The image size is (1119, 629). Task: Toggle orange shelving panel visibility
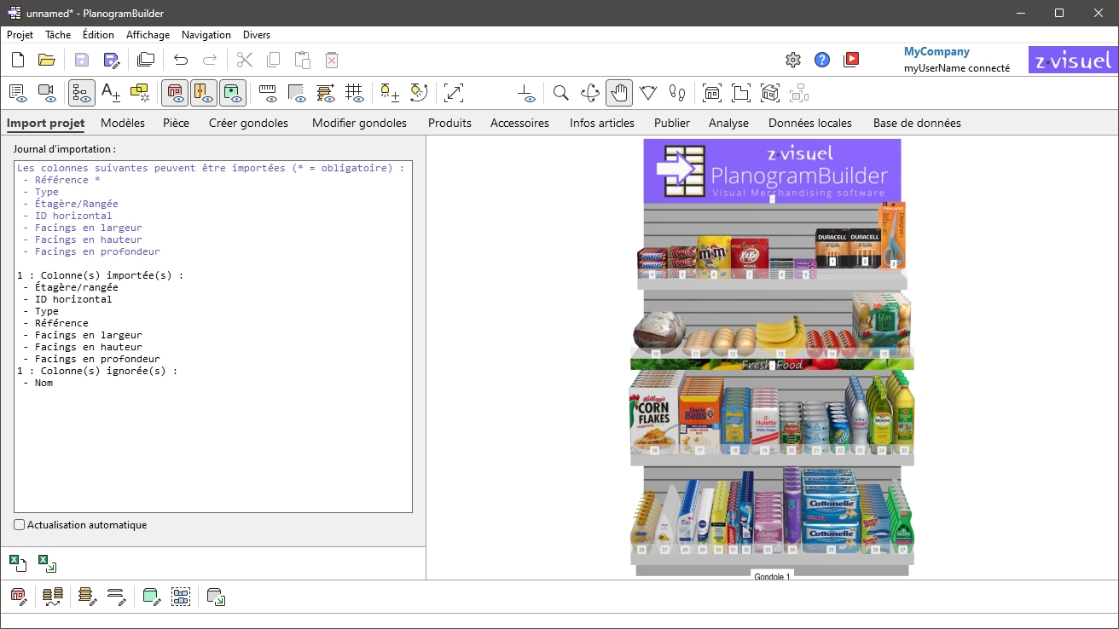[x=204, y=93]
